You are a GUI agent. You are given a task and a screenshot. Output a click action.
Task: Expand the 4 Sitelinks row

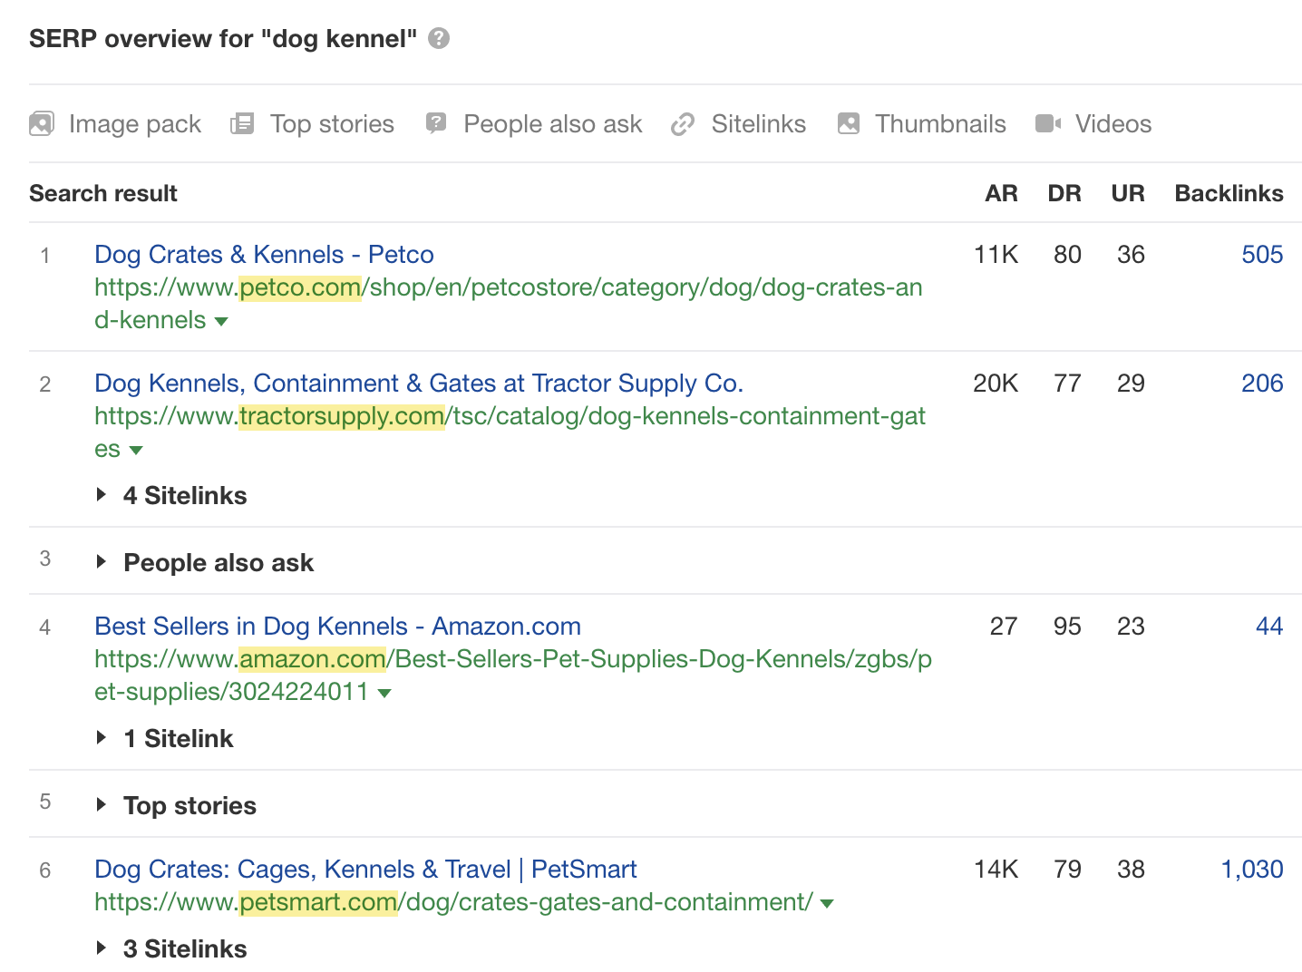coord(102,495)
